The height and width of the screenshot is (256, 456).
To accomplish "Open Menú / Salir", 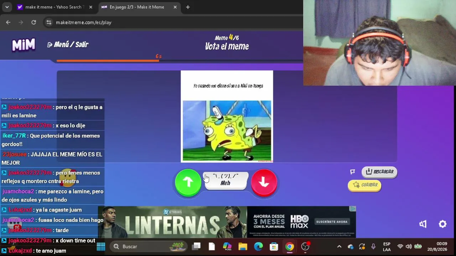I will click(x=68, y=44).
